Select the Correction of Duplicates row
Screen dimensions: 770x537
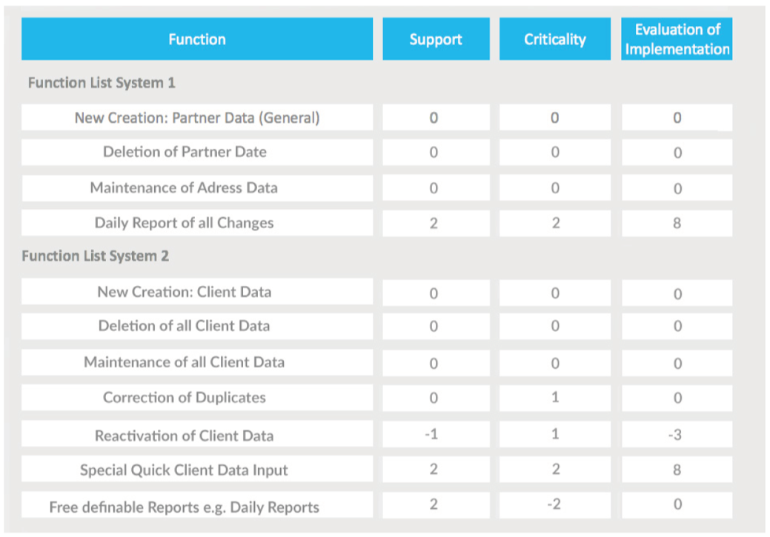[x=196, y=398]
